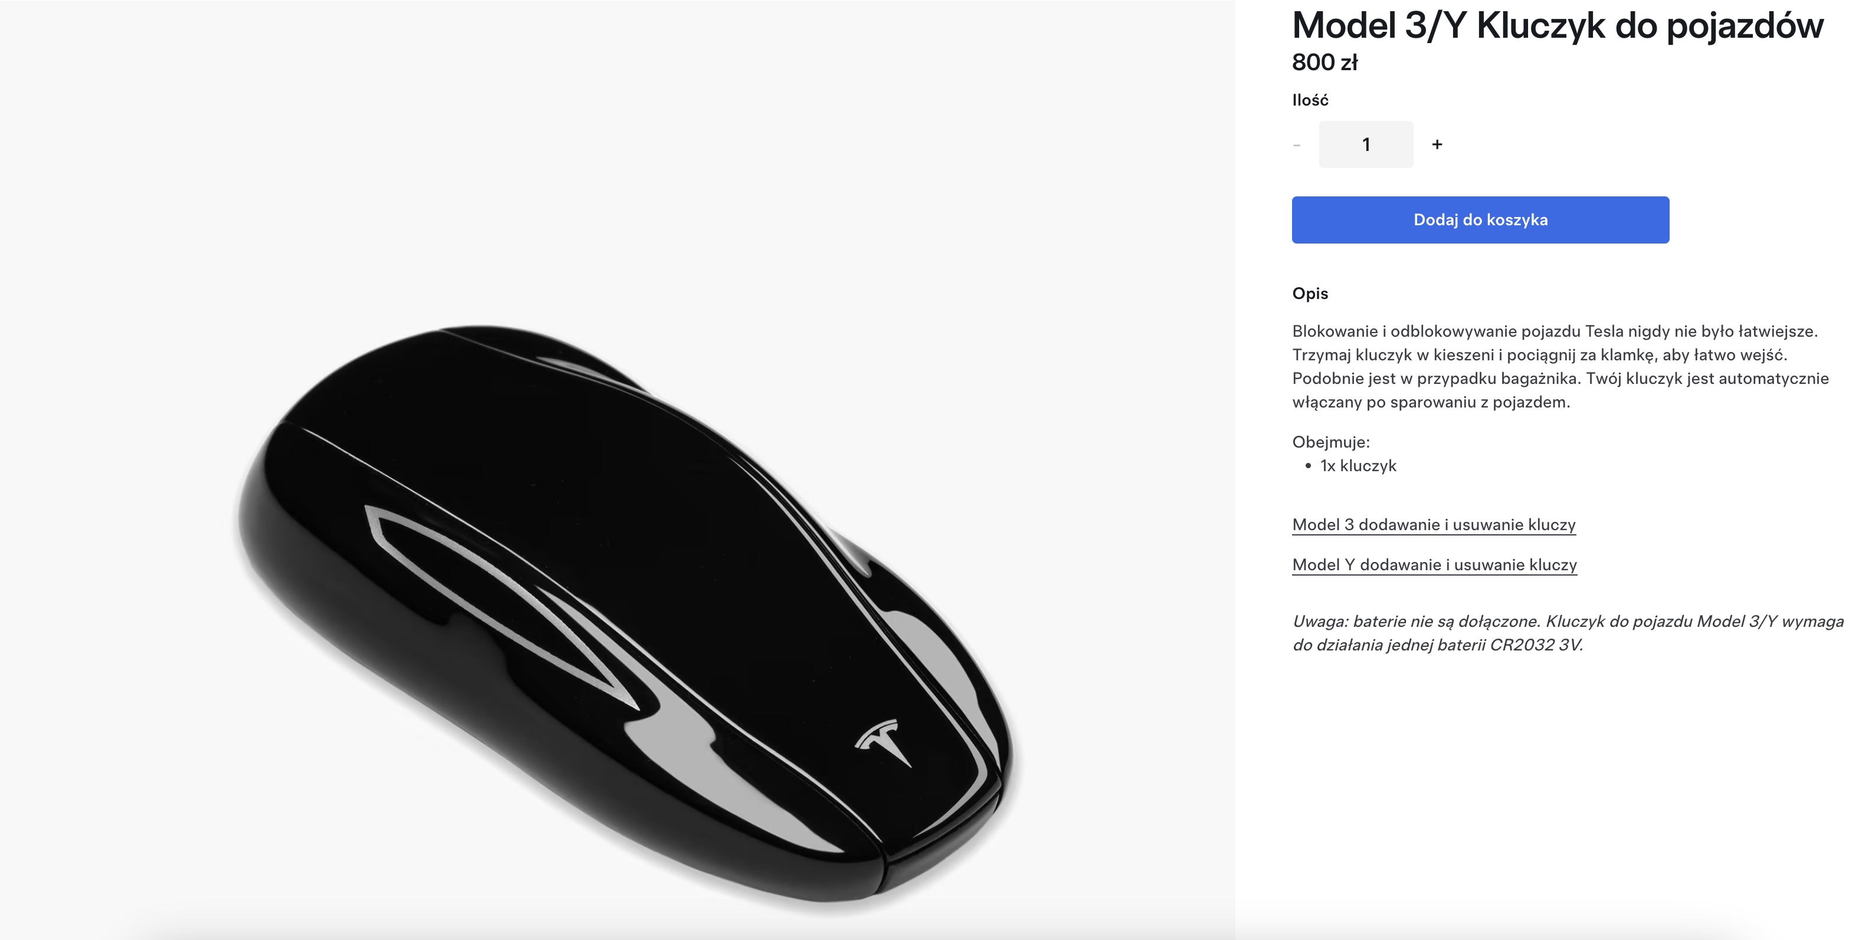Click the product description paragraph
Image resolution: width=1849 pixels, height=940 pixels.
point(1560,367)
